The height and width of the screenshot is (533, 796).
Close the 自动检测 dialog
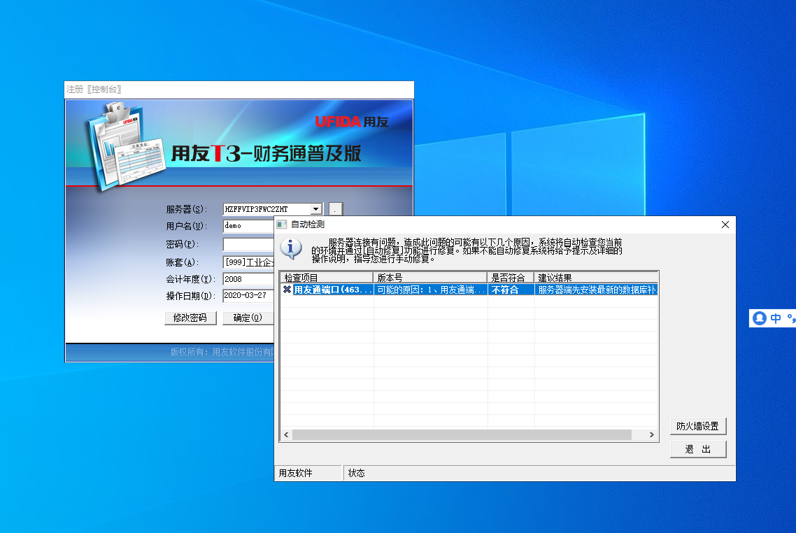pos(725,225)
